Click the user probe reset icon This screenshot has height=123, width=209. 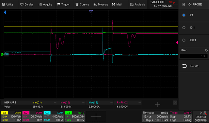(206, 50)
